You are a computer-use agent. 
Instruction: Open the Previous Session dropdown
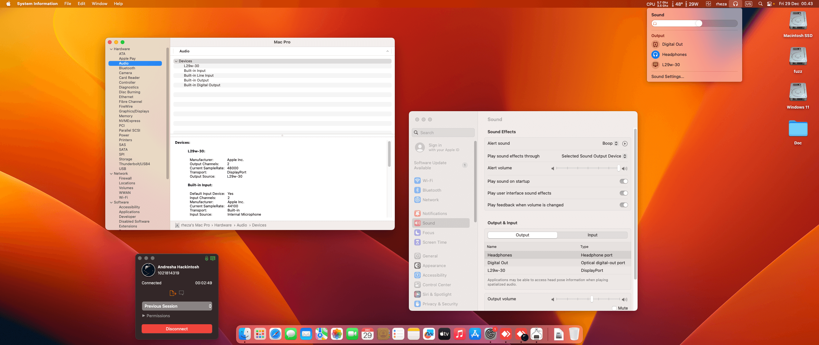[177, 306]
